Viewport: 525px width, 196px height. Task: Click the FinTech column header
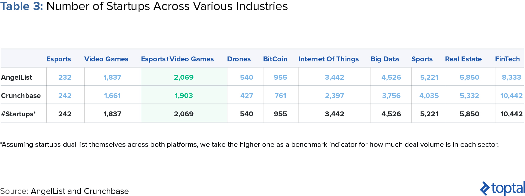coord(507,59)
